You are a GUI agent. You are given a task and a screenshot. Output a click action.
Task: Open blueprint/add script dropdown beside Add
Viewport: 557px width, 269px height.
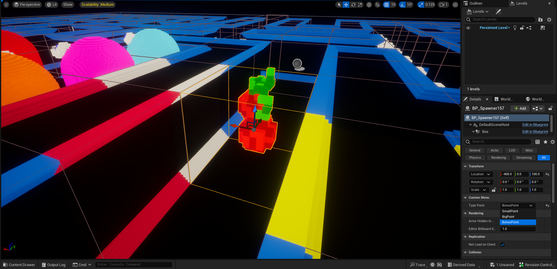pos(538,108)
